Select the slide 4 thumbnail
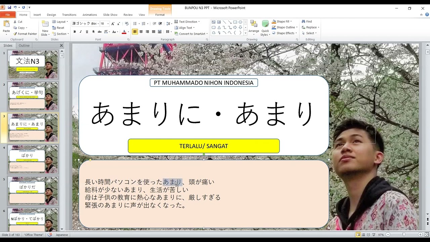This screenshot has height=242, width=430. (33, 159)
